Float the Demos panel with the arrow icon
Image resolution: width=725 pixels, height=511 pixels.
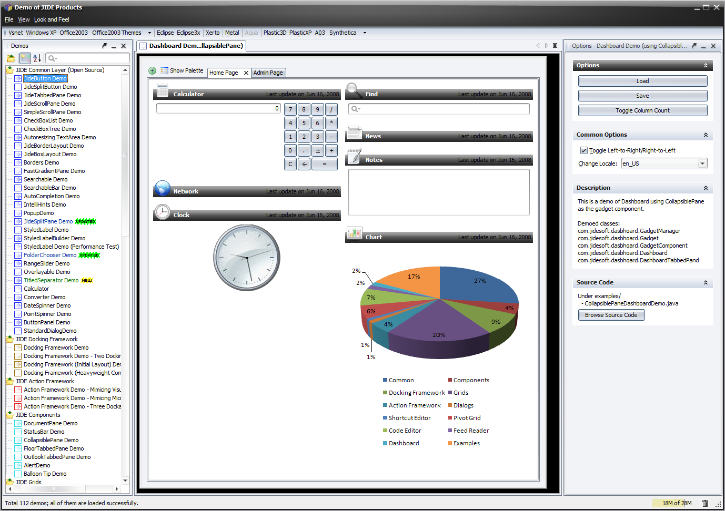point(104,46)
